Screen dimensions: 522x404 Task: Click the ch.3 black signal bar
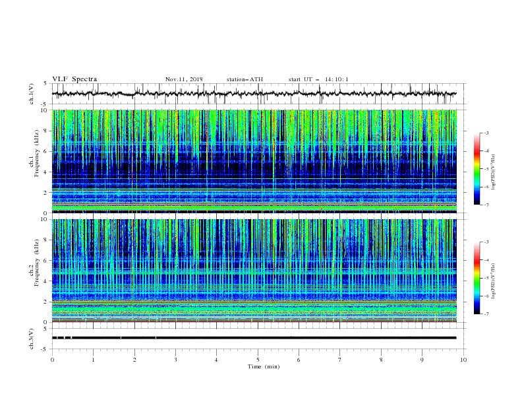254,338
